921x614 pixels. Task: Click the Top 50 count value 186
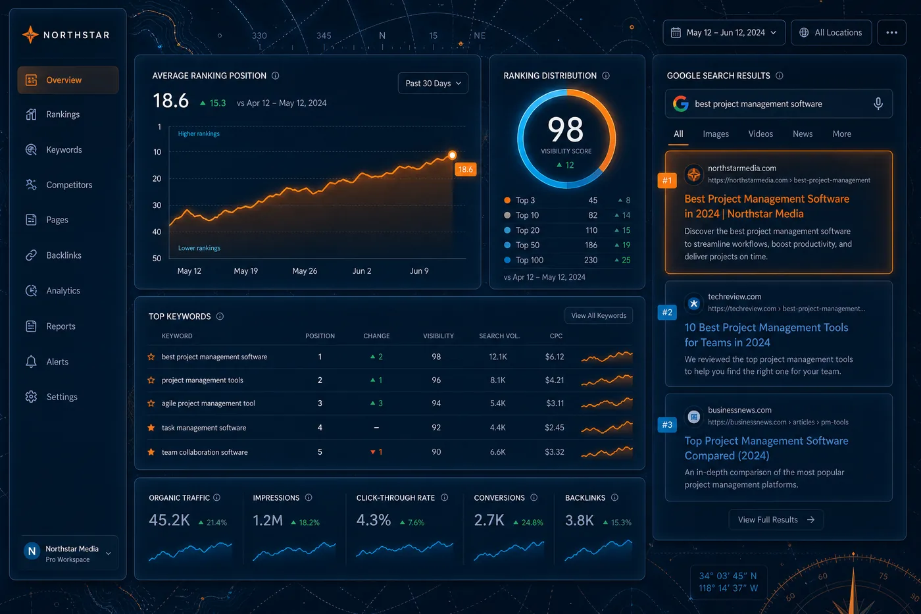pyautogui.click(x=591, y=245)
